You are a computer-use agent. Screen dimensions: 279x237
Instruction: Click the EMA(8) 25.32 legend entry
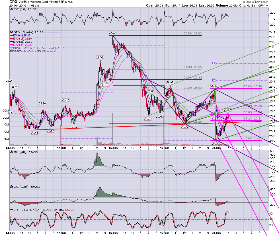[21, 36]
